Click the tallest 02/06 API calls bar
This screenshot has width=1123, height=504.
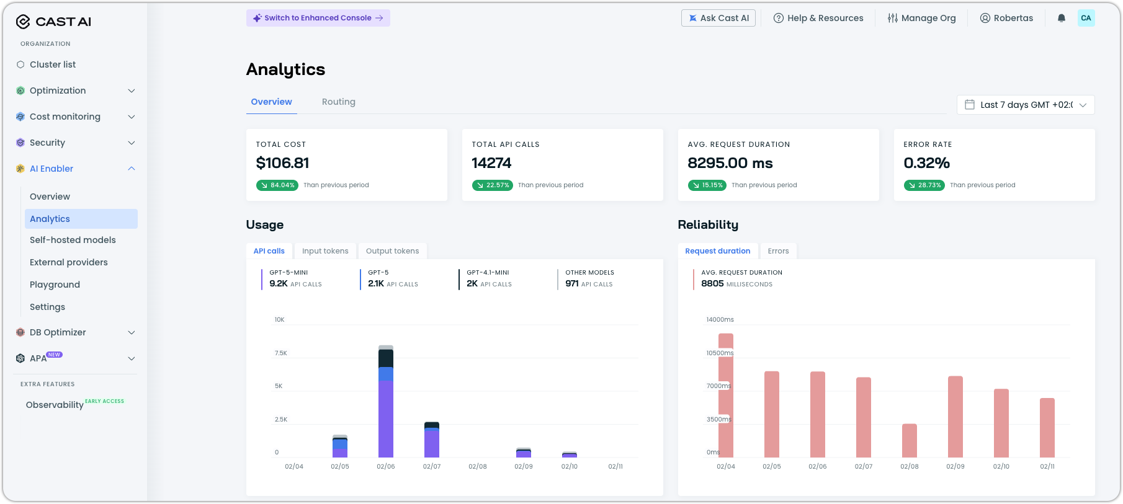[x=386, y=401]
